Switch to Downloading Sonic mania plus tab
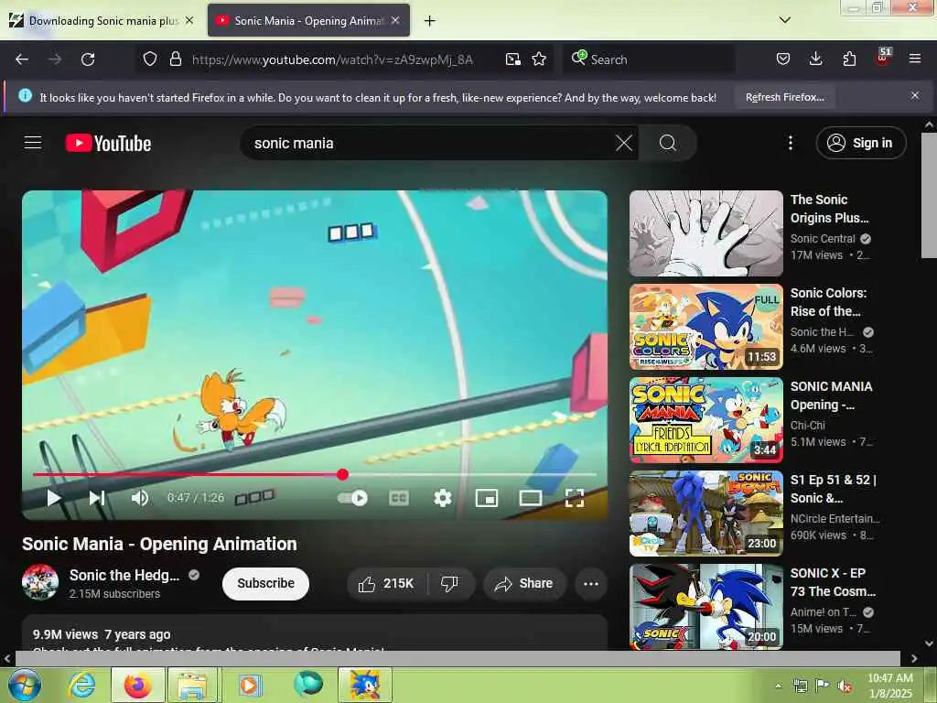This screenshot has height=703, width=937. click(102, 21)
